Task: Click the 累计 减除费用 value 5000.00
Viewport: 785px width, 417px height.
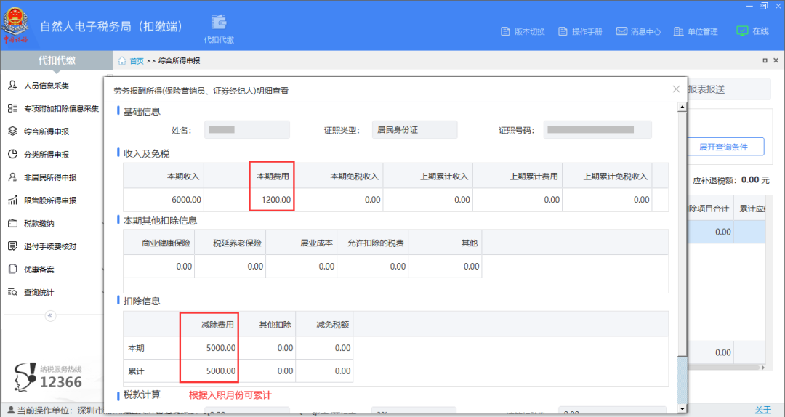Action: pyautogui.click(x=221, y=371)
